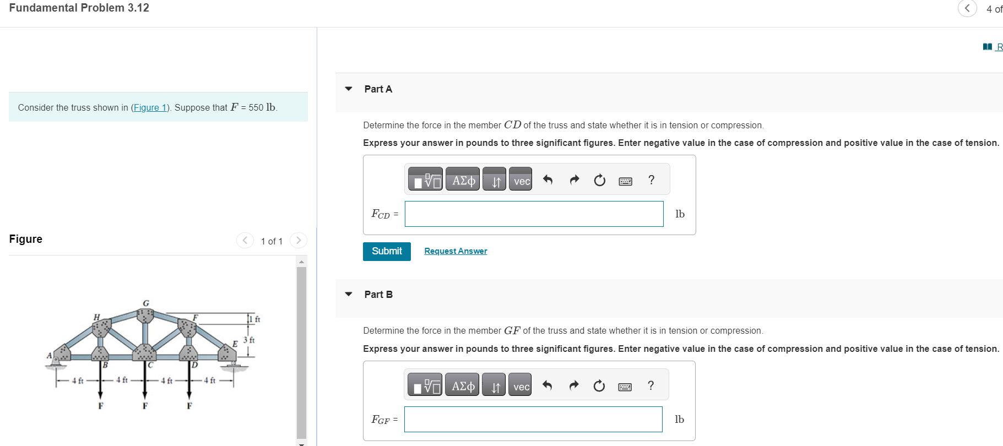Open Greek symbols menu in Part A toolbar
The image size is (1003, 446).
[x=463, y=180]
